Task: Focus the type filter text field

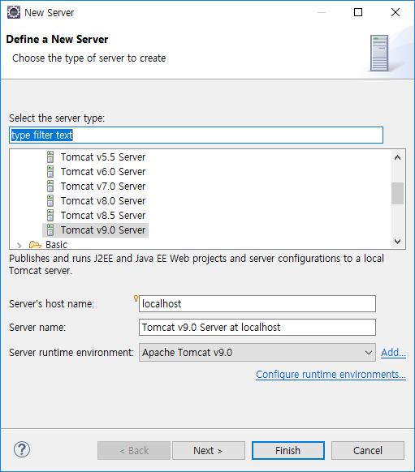Action: 196,135
